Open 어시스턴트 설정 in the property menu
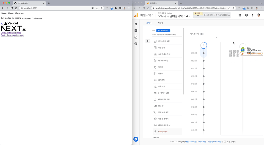264x145 pixels. pyautogui.click(x=167, y=41)
